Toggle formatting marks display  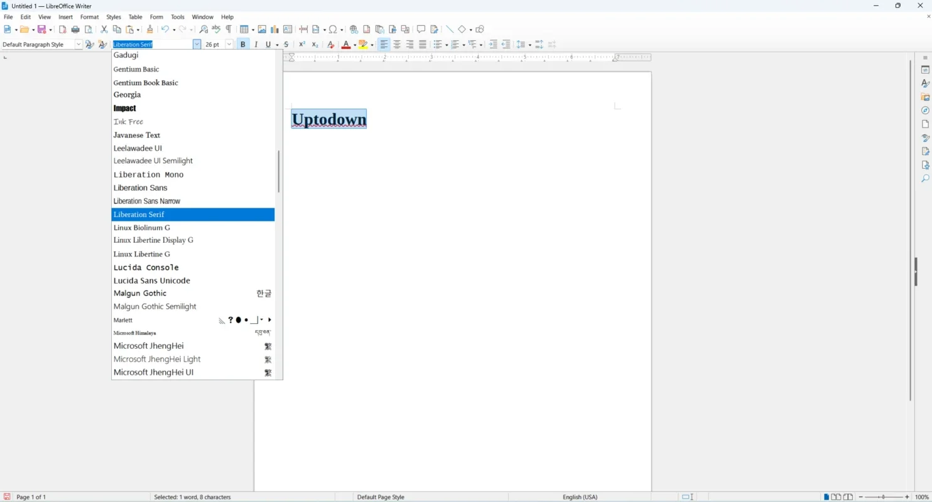coord(230,29)
